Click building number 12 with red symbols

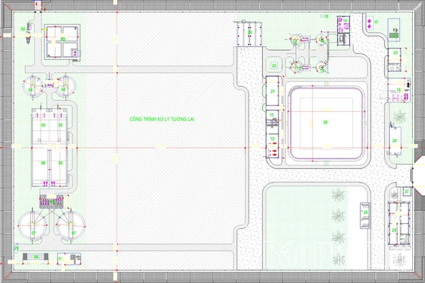pyautogui.click(x=272, y=146)
